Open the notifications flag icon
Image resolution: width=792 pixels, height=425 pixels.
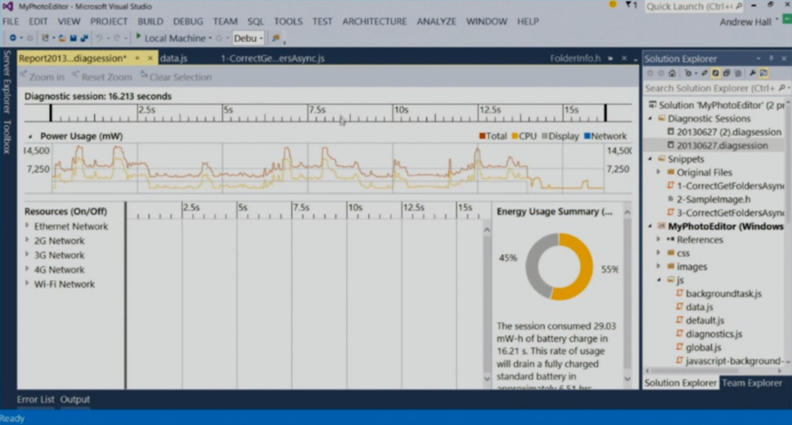point(629,5)
